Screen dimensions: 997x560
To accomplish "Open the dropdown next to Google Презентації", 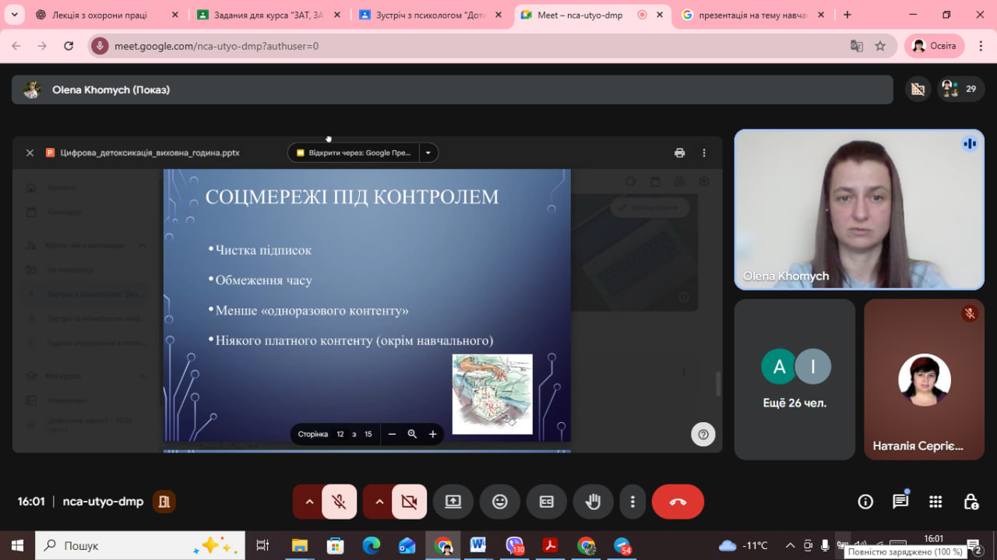I will pyautogui.click(x=428, y=153).
